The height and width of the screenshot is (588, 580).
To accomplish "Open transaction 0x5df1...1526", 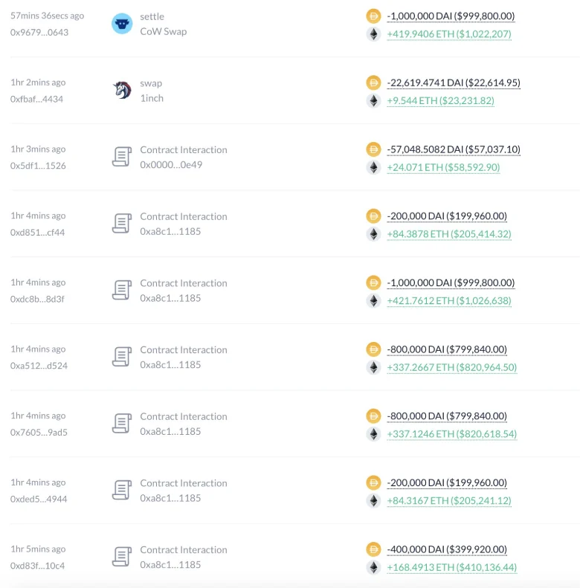I will 38,166.
